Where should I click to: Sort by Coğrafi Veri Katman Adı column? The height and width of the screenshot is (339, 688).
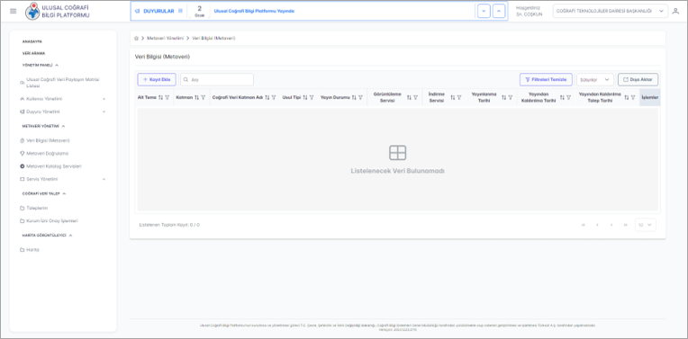coord(267,97)
